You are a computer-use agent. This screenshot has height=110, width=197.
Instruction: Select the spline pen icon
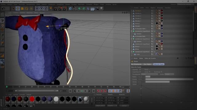tap(75, 9)
